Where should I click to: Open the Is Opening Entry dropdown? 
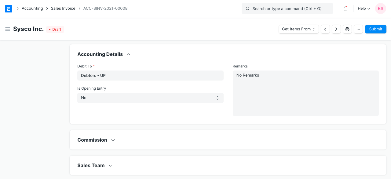150,98
